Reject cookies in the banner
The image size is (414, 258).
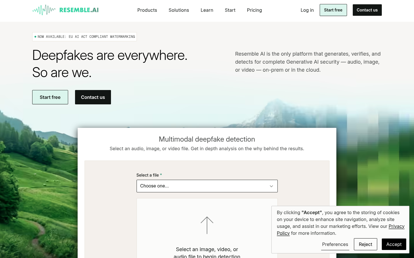(x=365, y=244)
